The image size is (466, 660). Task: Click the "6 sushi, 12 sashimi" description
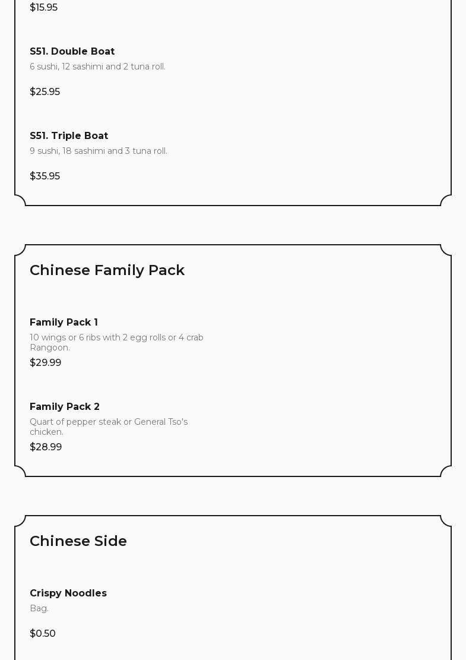coord(97,67)
